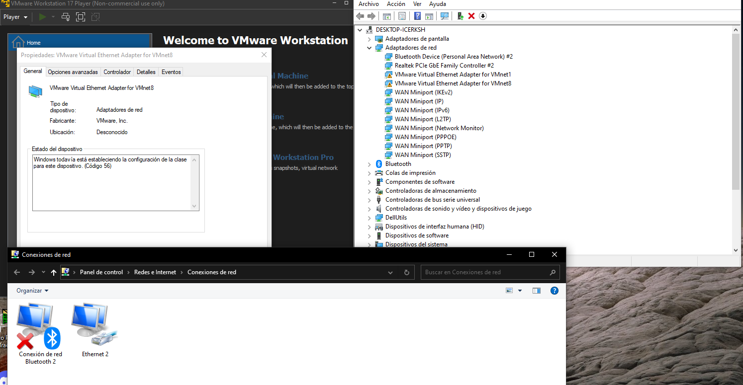Click back arrow in Conexiones de red window

point(17,272)
